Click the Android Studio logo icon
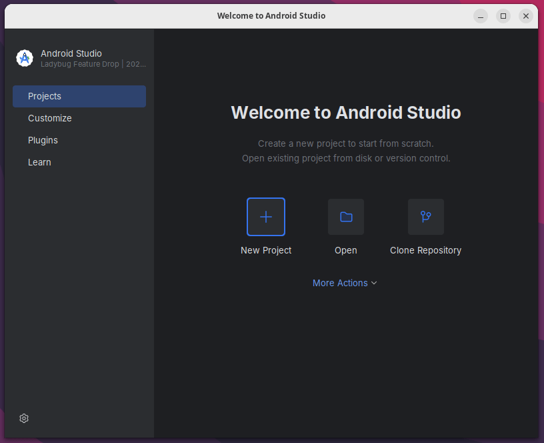 coord(25,58)
